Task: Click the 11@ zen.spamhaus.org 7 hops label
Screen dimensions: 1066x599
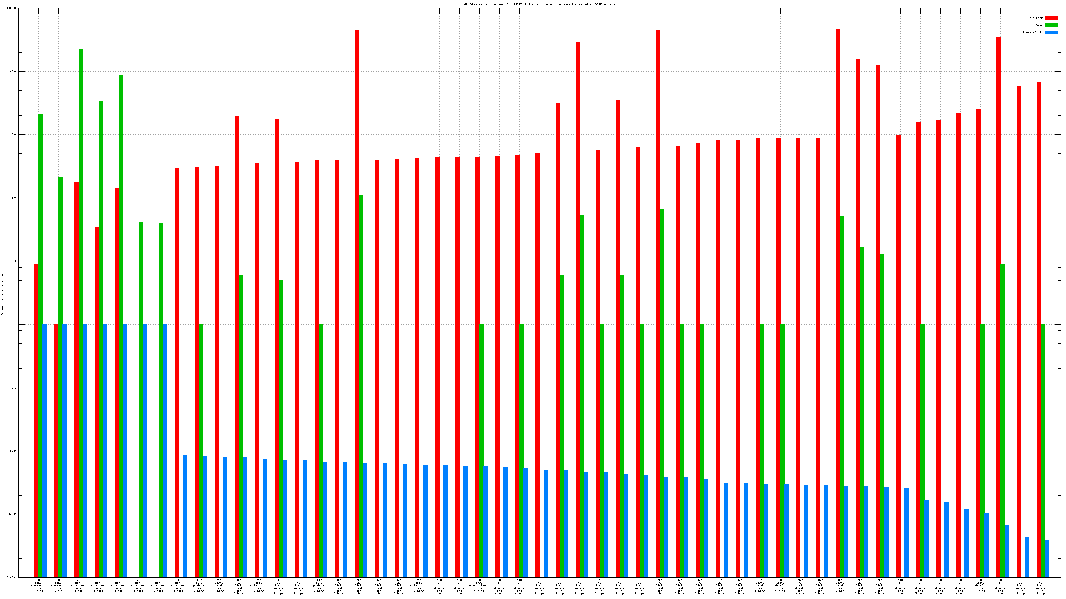Action: tap(199, 585)
